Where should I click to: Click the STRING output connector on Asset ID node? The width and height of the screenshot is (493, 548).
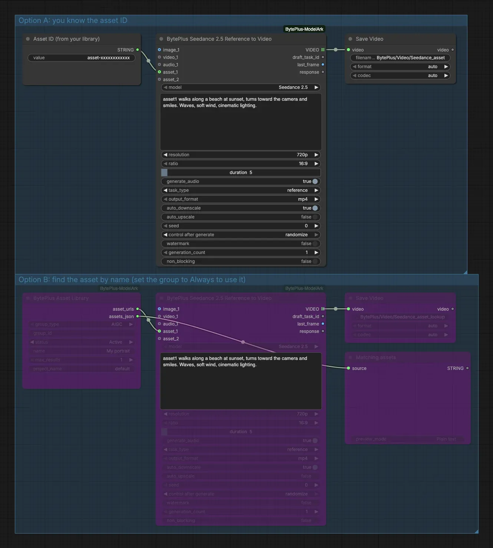click(138, 50)
